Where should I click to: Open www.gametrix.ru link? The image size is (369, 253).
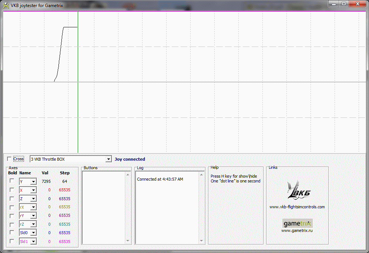[297, 231]
